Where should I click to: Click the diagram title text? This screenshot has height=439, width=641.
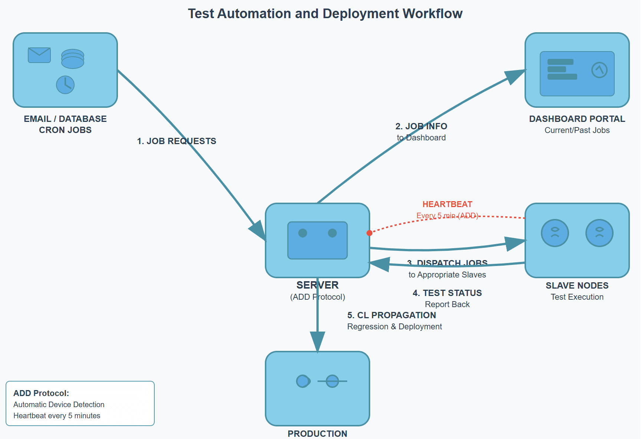(x=325, y=14)
